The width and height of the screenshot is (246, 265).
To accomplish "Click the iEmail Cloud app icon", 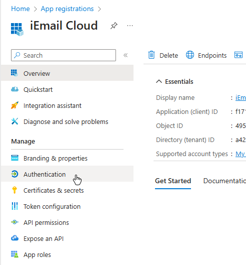I will (17, 30).
